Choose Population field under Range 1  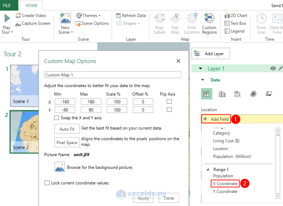tap(223, 176)
